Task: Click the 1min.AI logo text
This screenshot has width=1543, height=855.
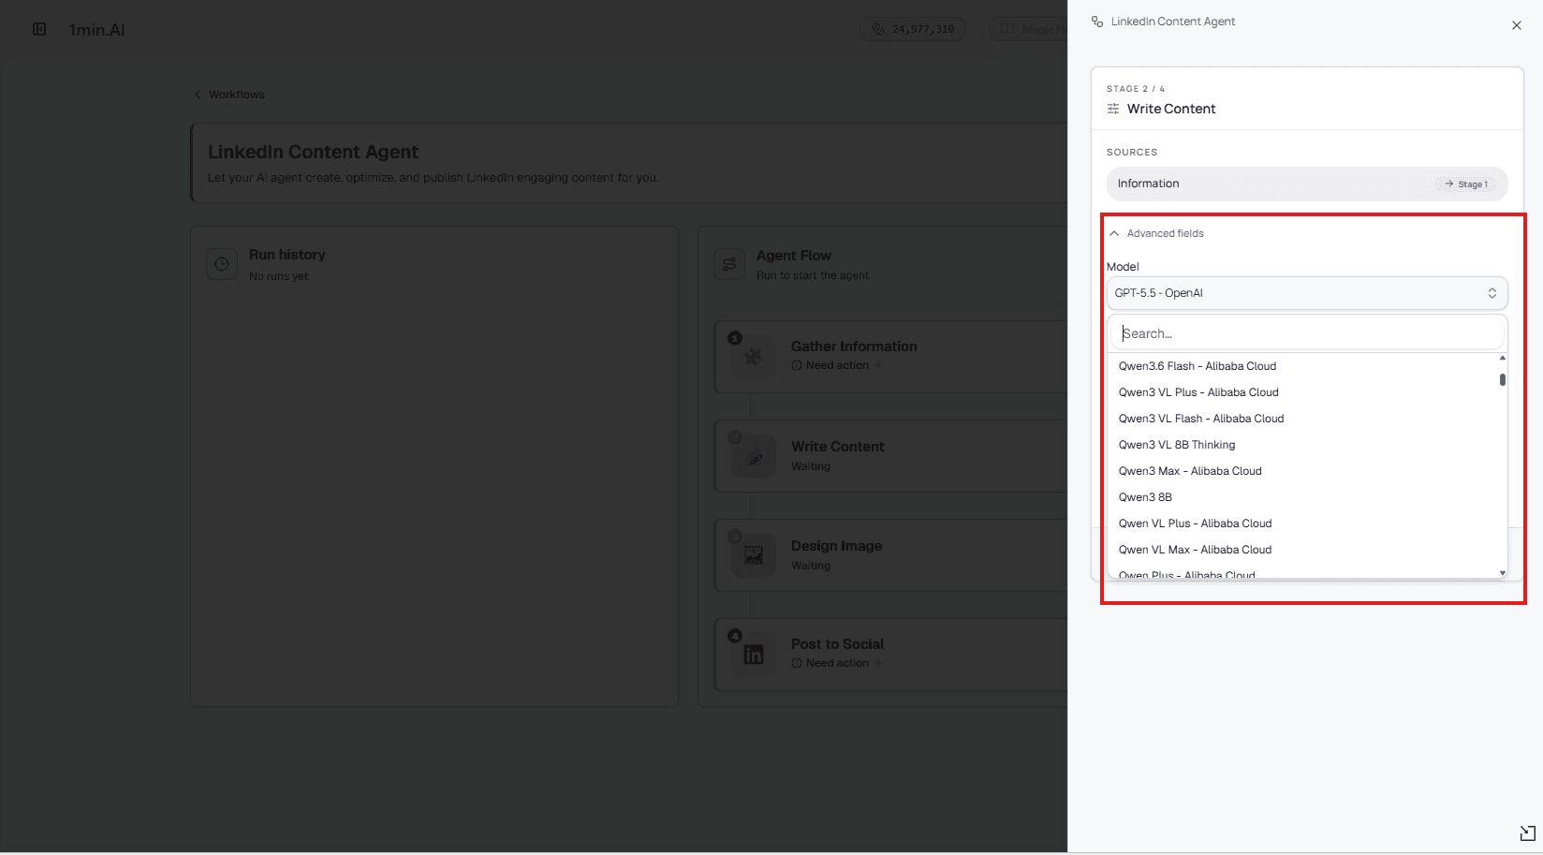Action: click(x=96, y=30)
